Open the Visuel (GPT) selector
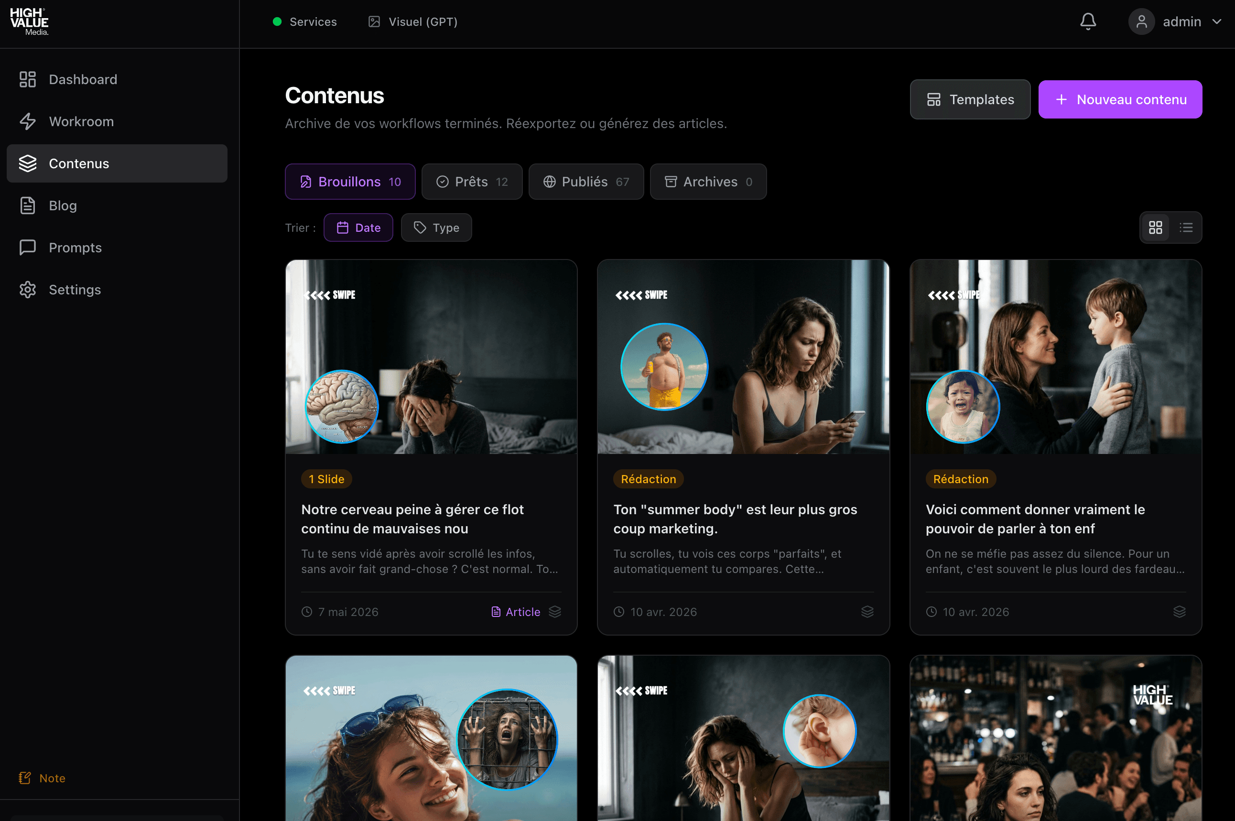This screenshot has height=821, width=1235. point(412,22)
